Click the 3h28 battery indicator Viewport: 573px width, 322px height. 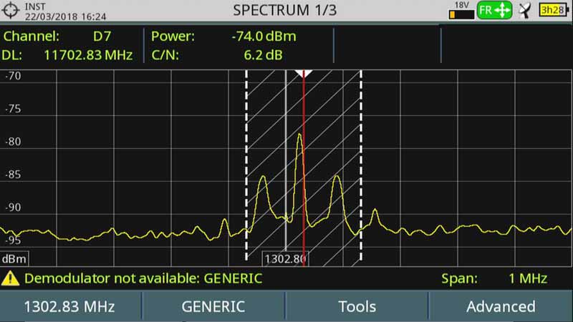pos(554,10)
